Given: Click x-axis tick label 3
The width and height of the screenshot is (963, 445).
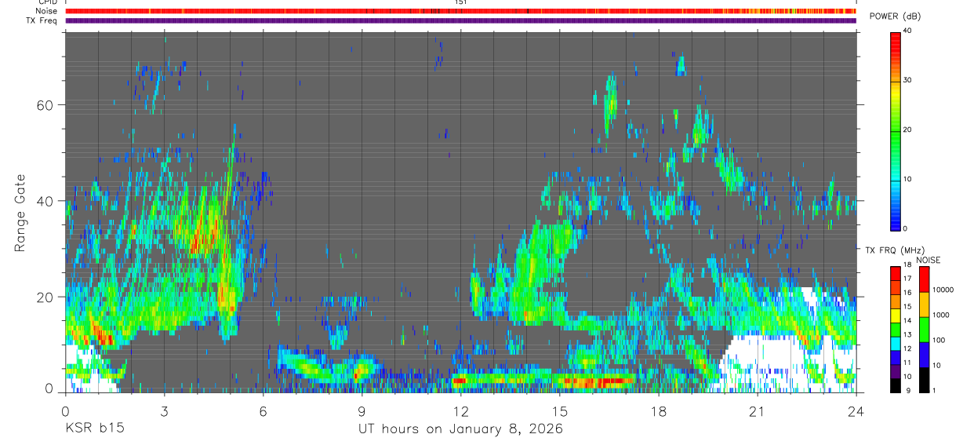Looking at the screenshot, I should 164,410.
